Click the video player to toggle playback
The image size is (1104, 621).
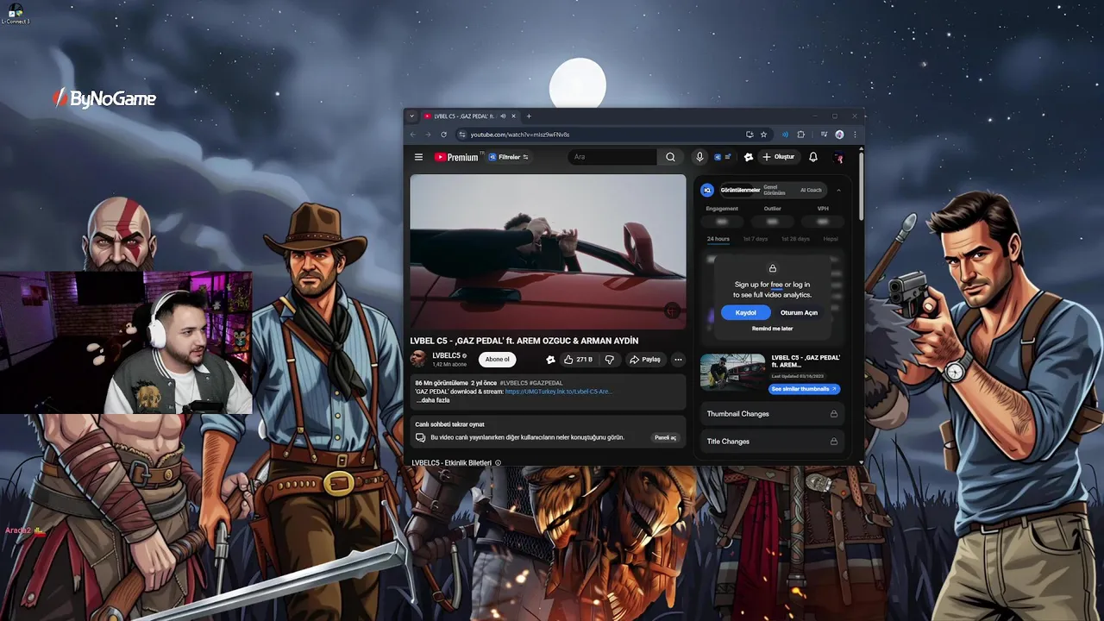(548, 252)
